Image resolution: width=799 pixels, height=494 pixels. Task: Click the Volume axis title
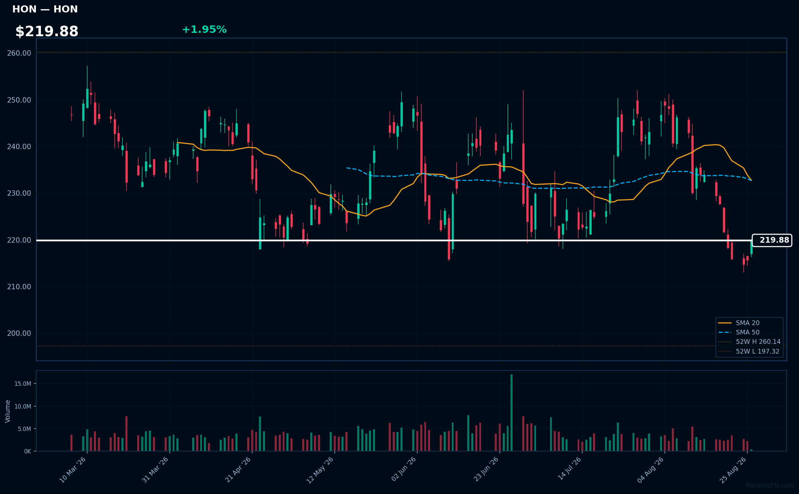(8, 411)
